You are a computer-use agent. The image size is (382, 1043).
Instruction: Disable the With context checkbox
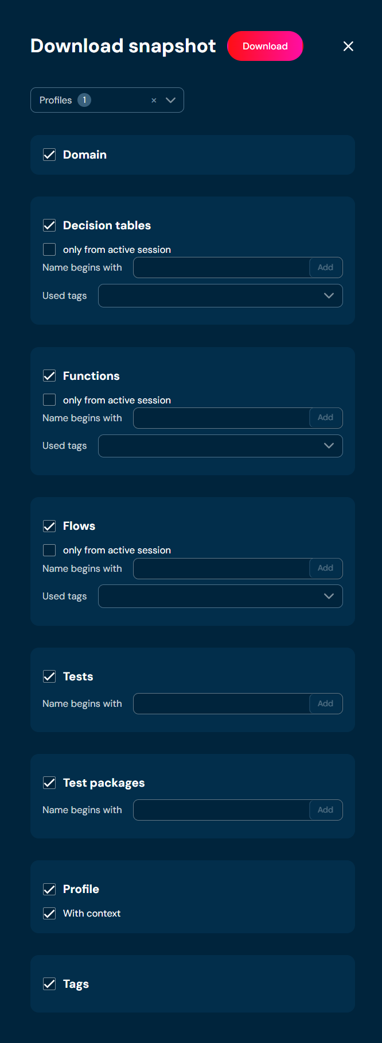click(49, 913)
